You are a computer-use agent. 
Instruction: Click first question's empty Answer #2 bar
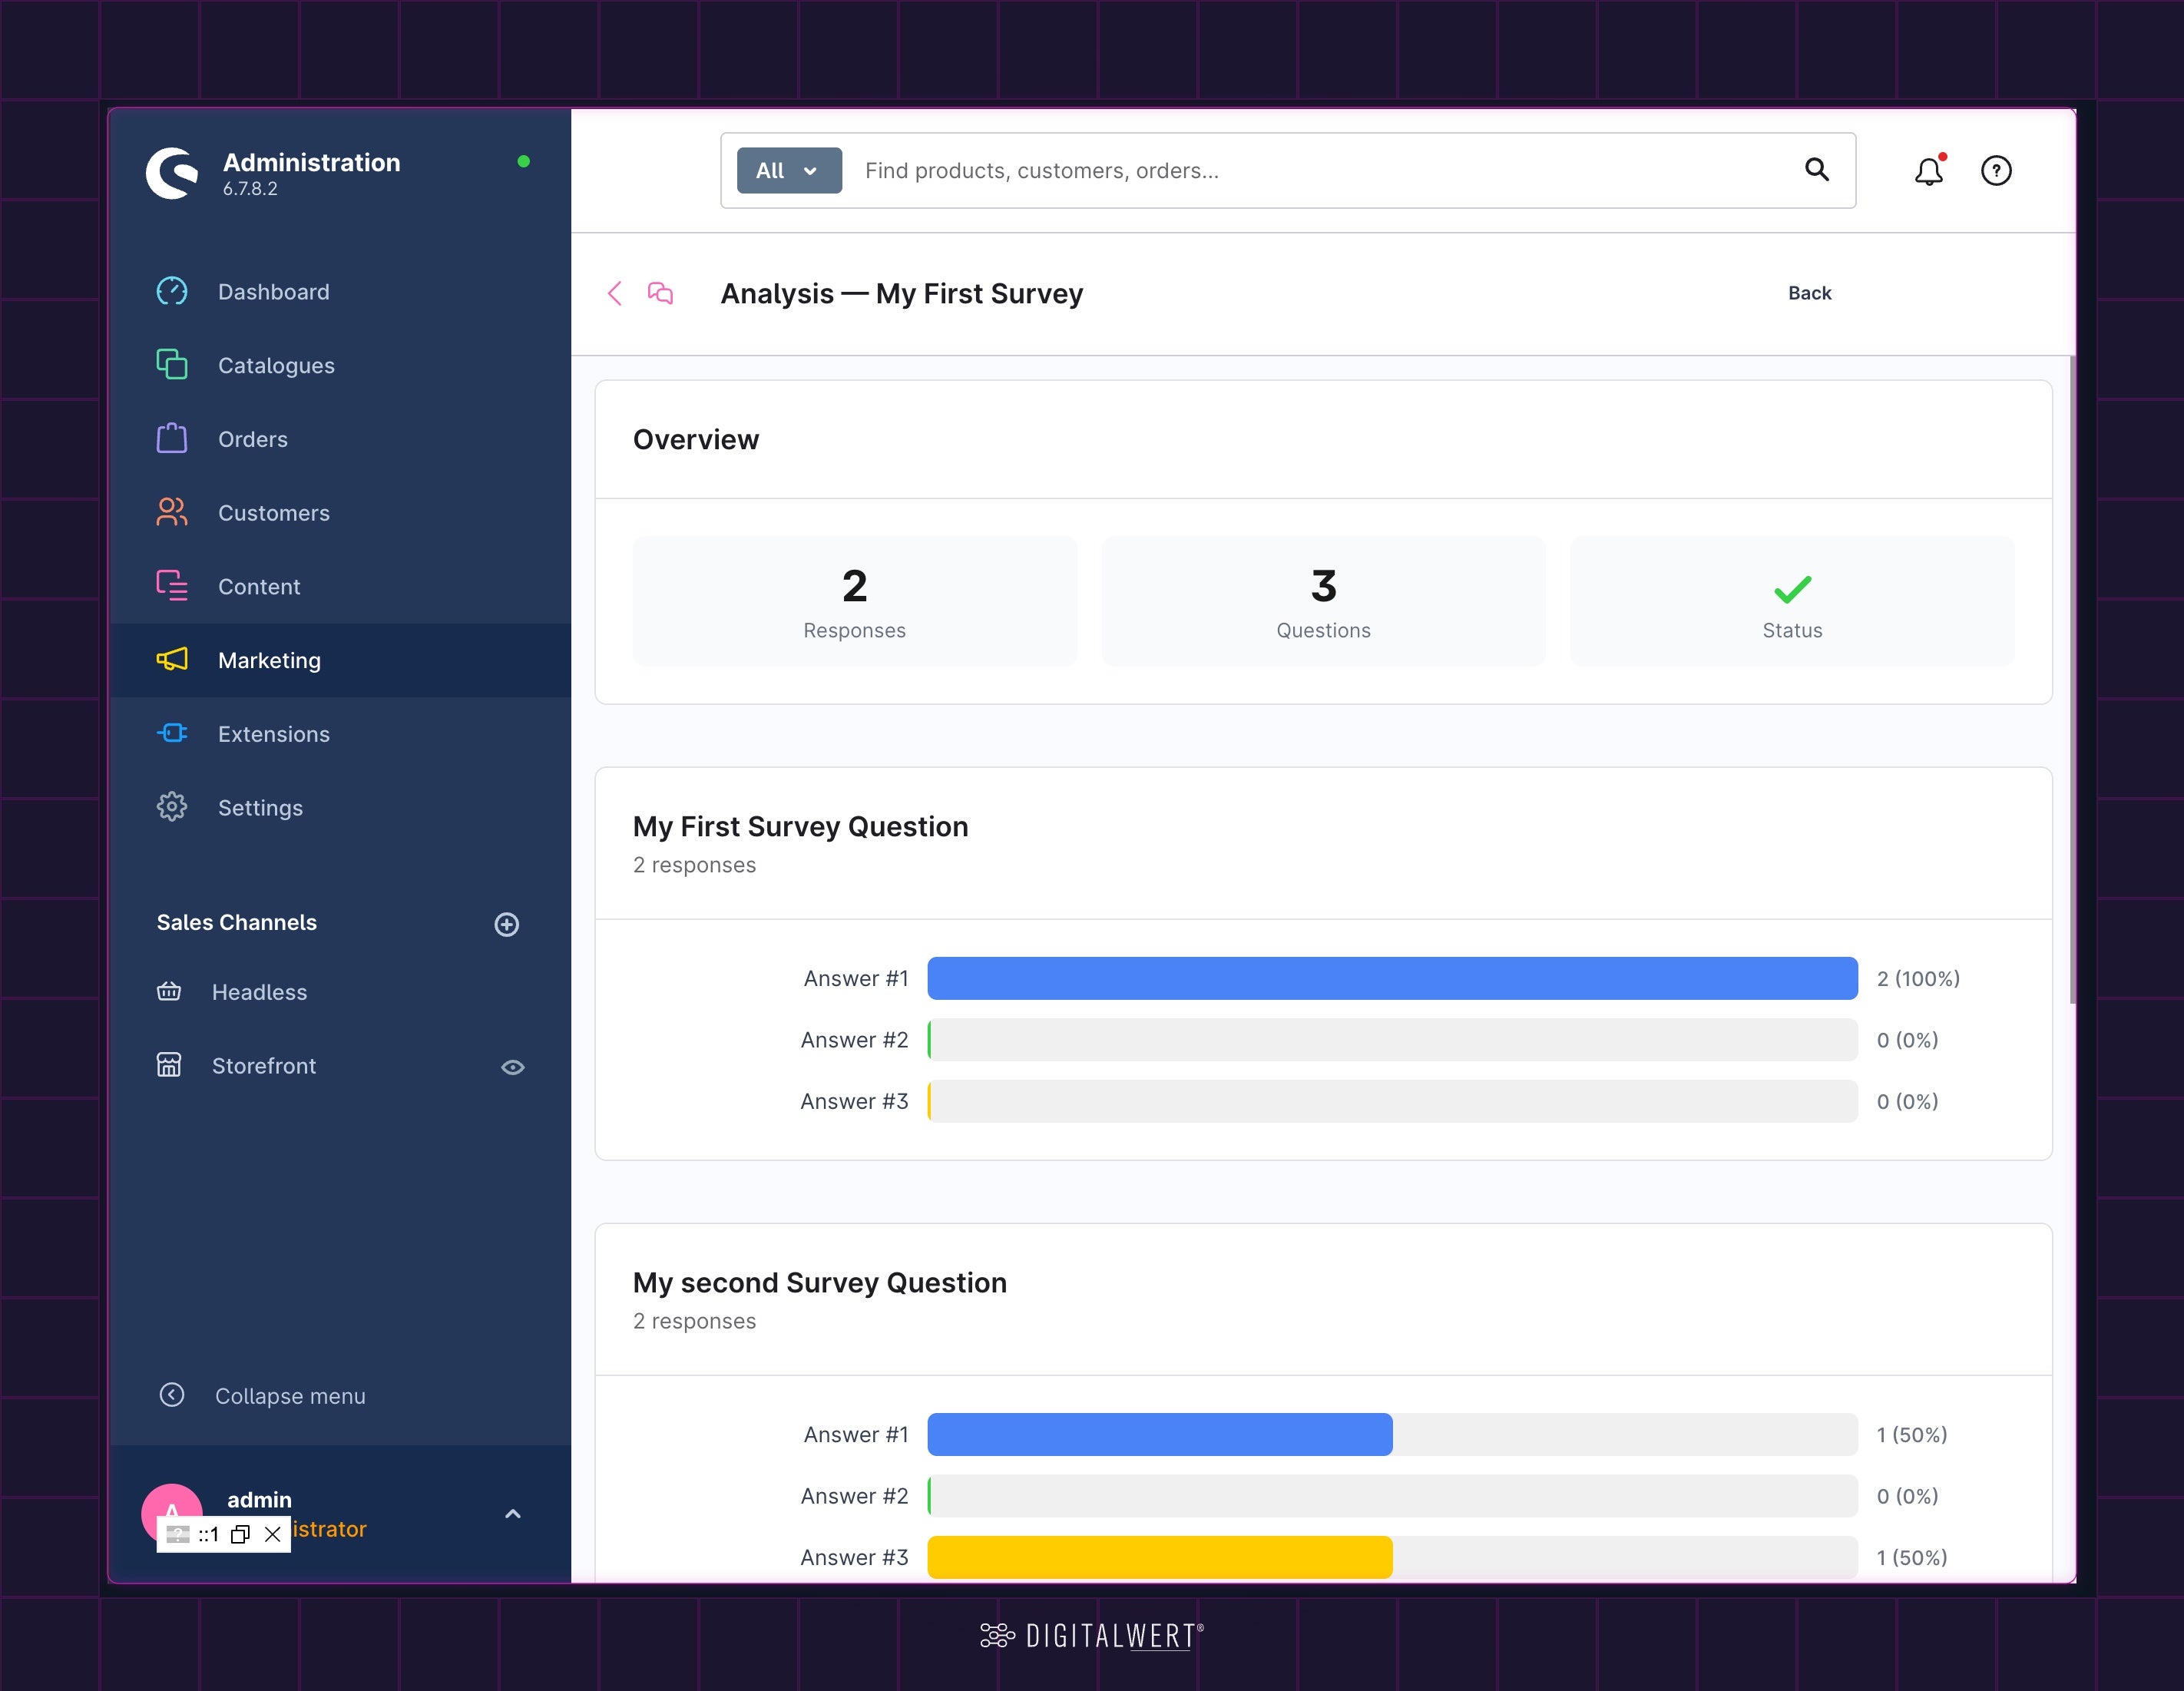tap(1392, 1040)
